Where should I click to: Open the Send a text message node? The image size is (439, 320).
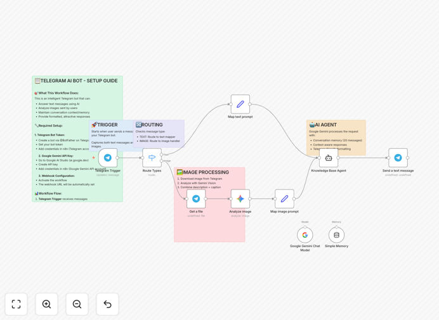point(398,158)
